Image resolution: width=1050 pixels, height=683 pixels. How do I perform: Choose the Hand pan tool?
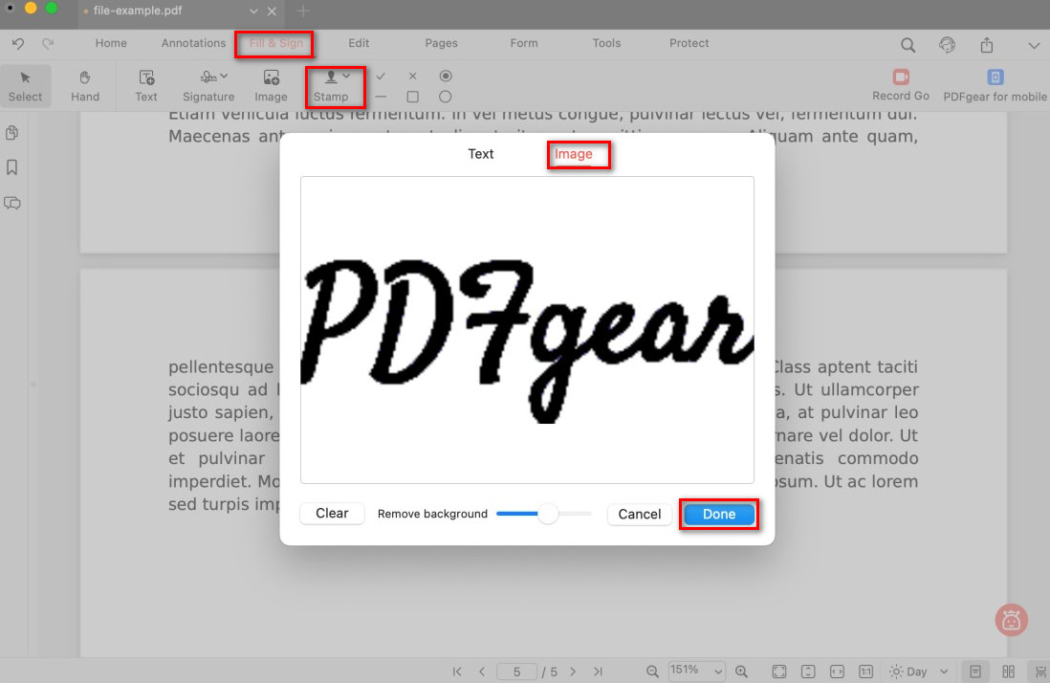[85, 86]
